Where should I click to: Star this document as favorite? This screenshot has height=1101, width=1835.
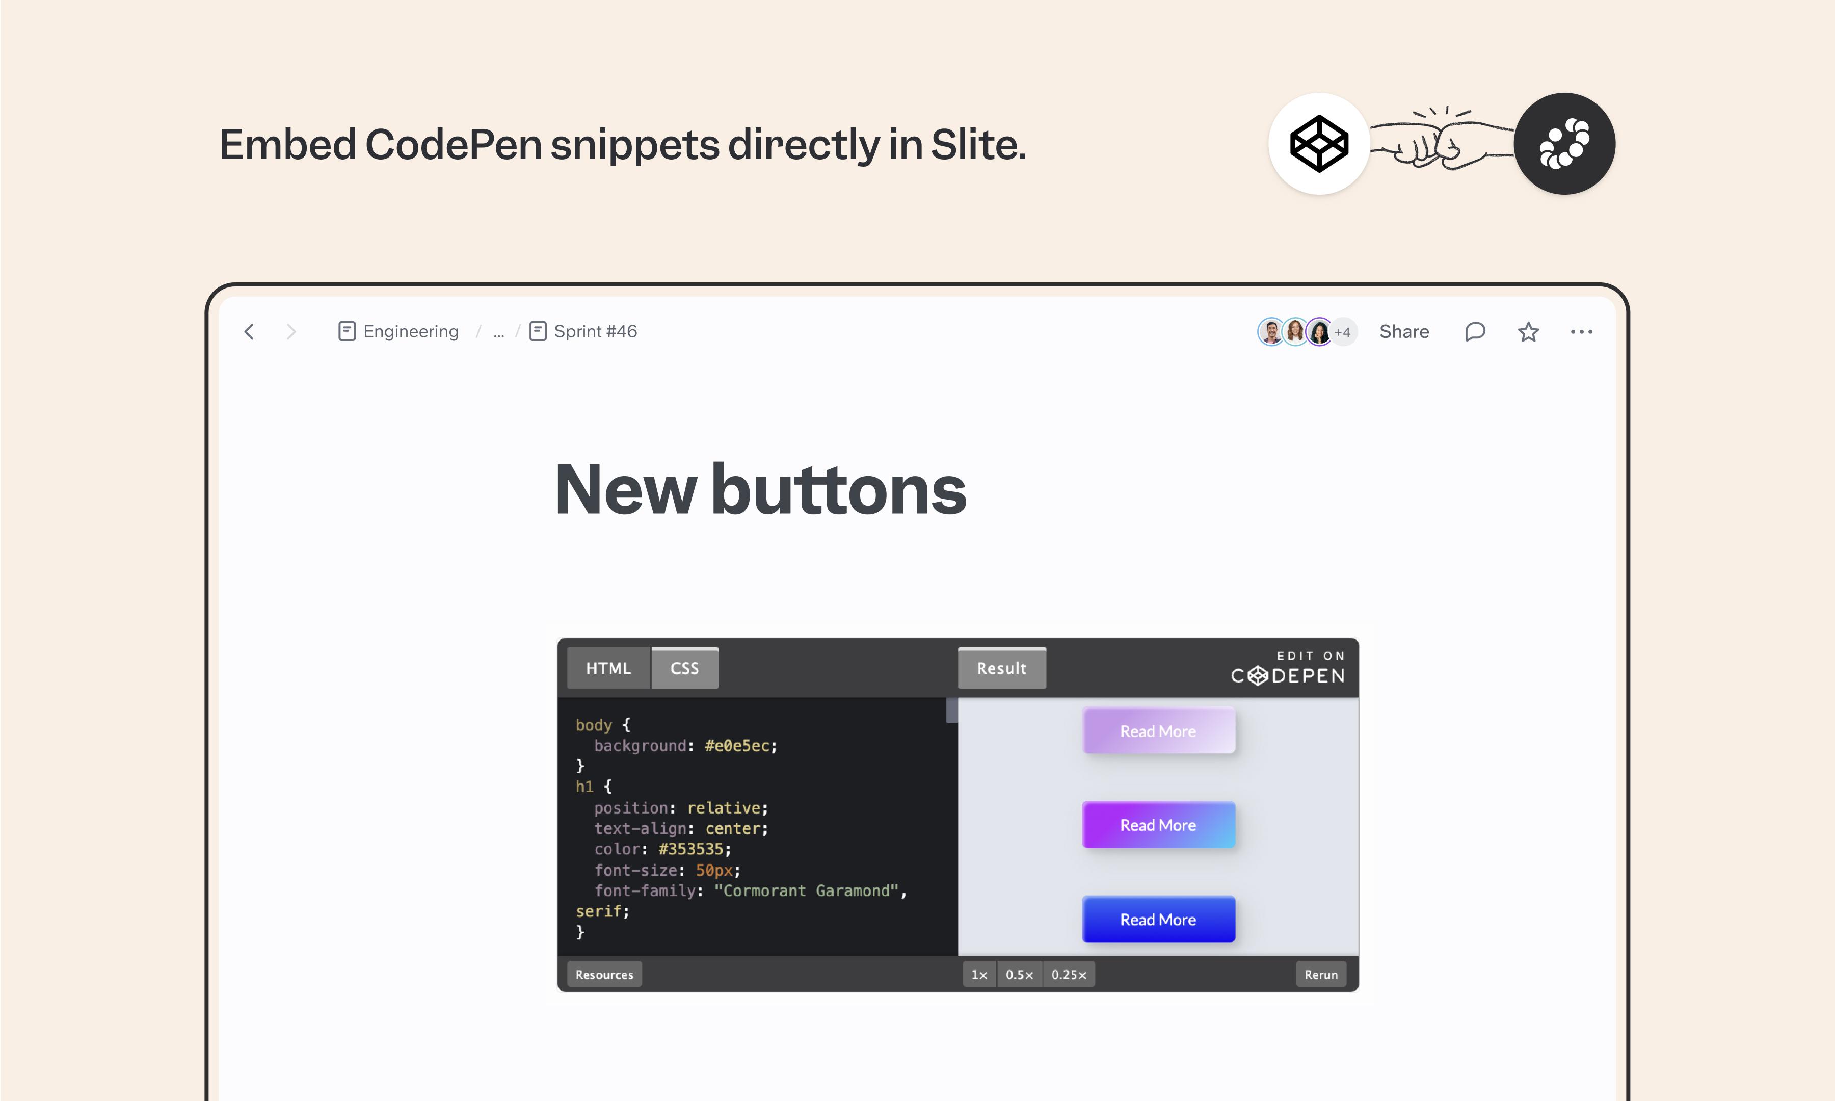click(x=1528, y=332)
